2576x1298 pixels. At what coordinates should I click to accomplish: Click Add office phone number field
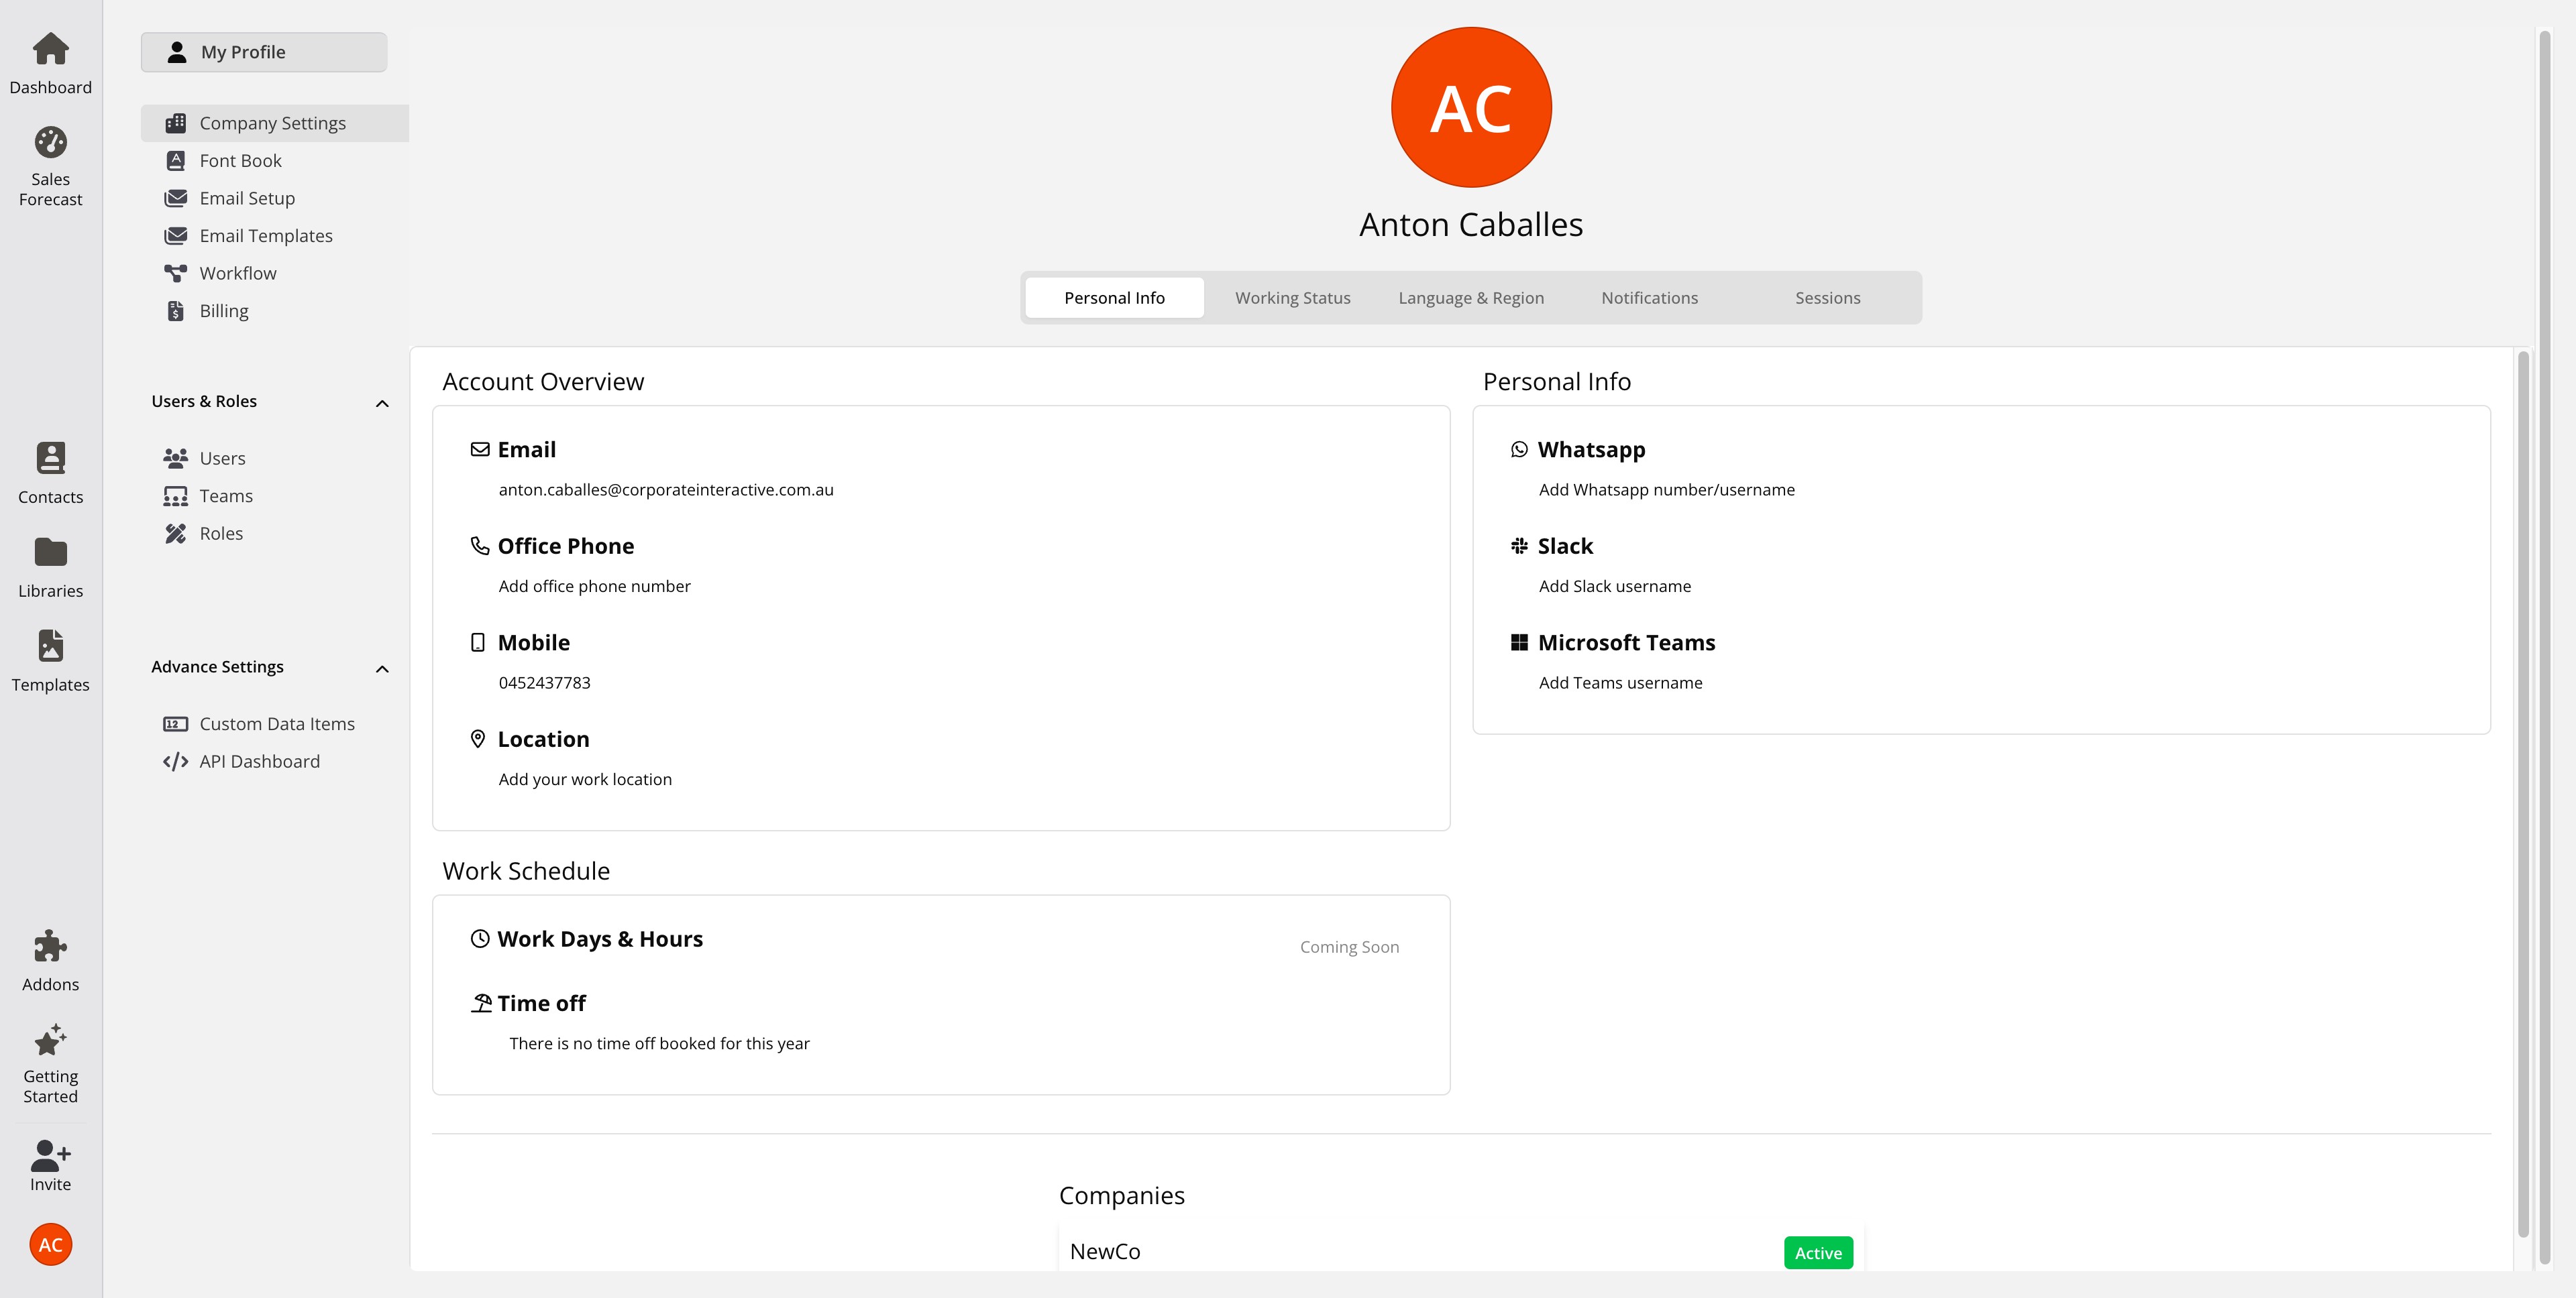coord(594,587)
